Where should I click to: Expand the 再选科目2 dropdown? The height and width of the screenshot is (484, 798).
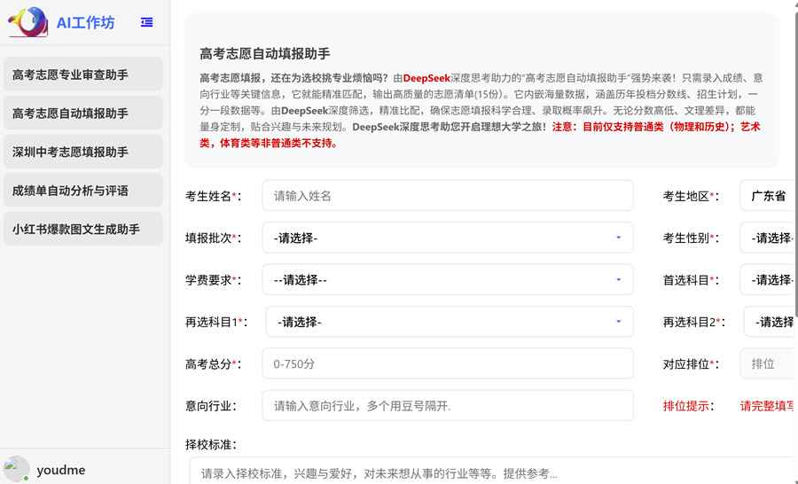point(770,322)
